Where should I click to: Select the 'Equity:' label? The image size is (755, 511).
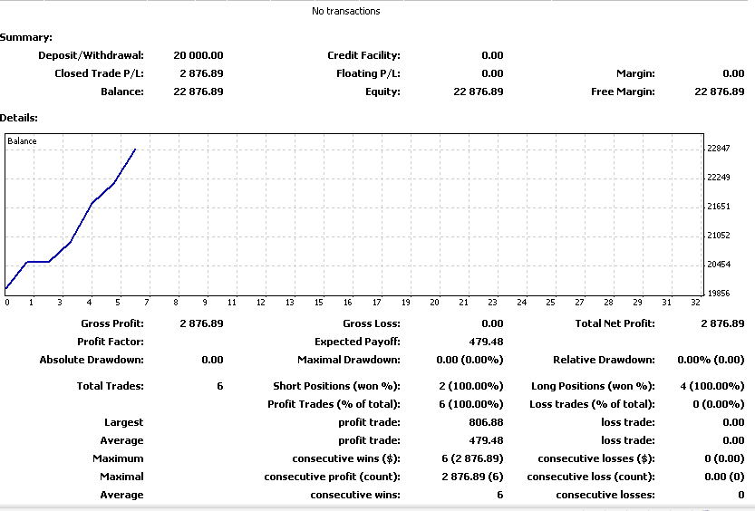pyautogui.click(x=382, y=92)
